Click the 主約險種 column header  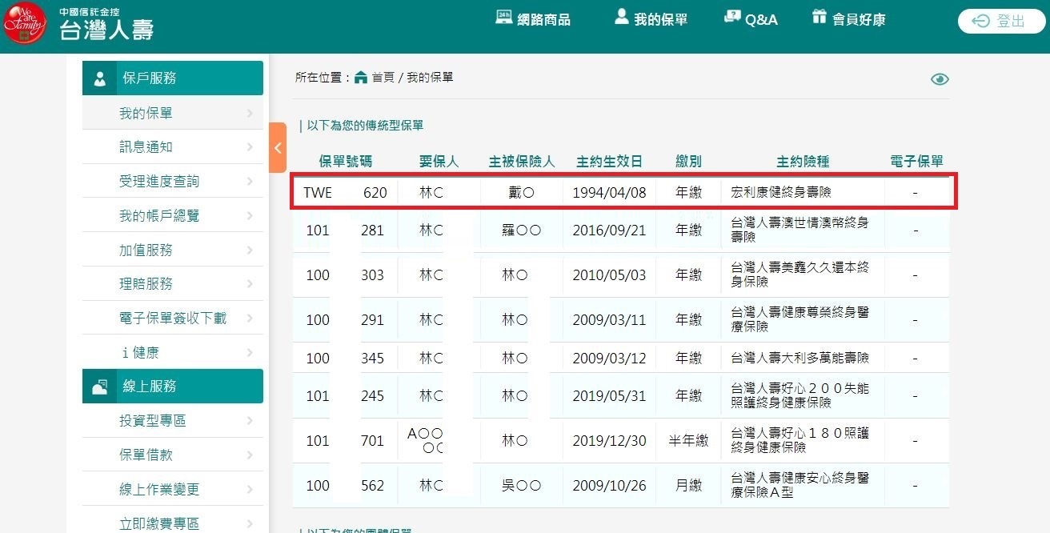pos(803,162)
